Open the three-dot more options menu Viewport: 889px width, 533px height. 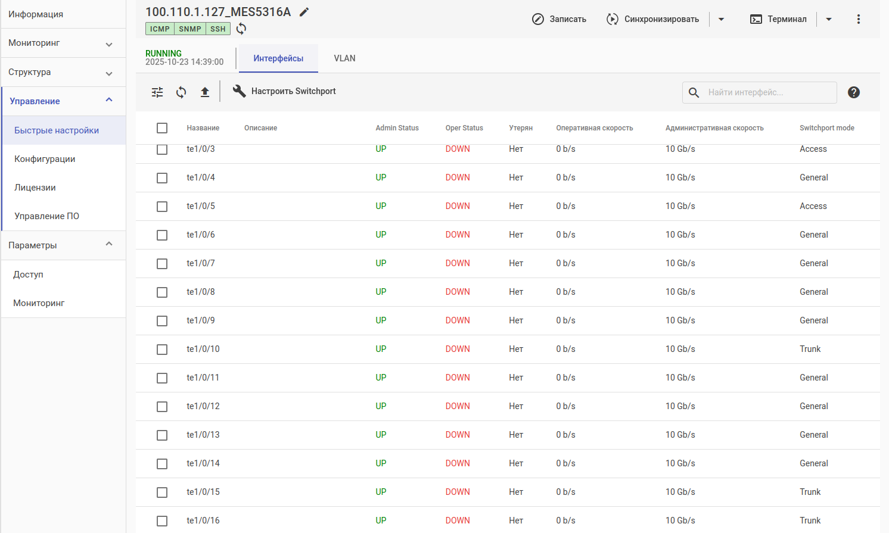point(858,19)
